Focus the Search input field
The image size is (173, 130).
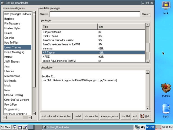(x=95, y=14)
